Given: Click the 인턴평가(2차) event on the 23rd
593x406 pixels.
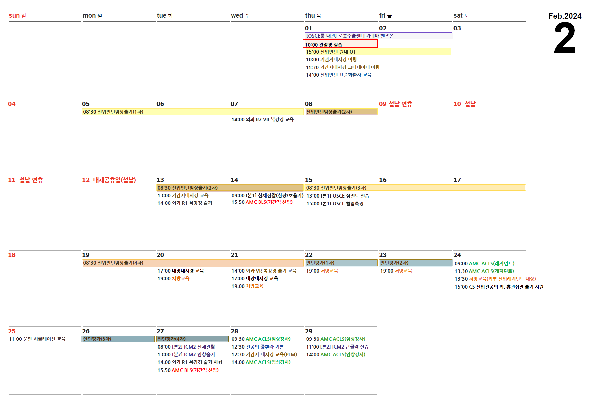Looking at the screenshot, I should (415, 263).
